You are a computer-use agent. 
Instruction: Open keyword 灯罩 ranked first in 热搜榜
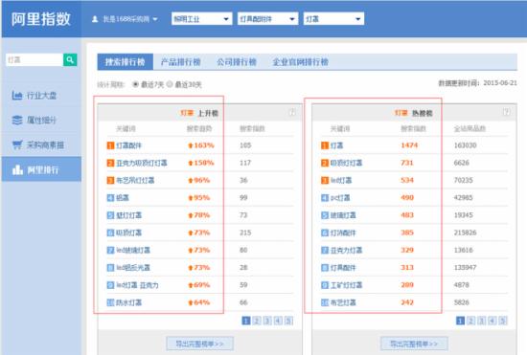336,145
